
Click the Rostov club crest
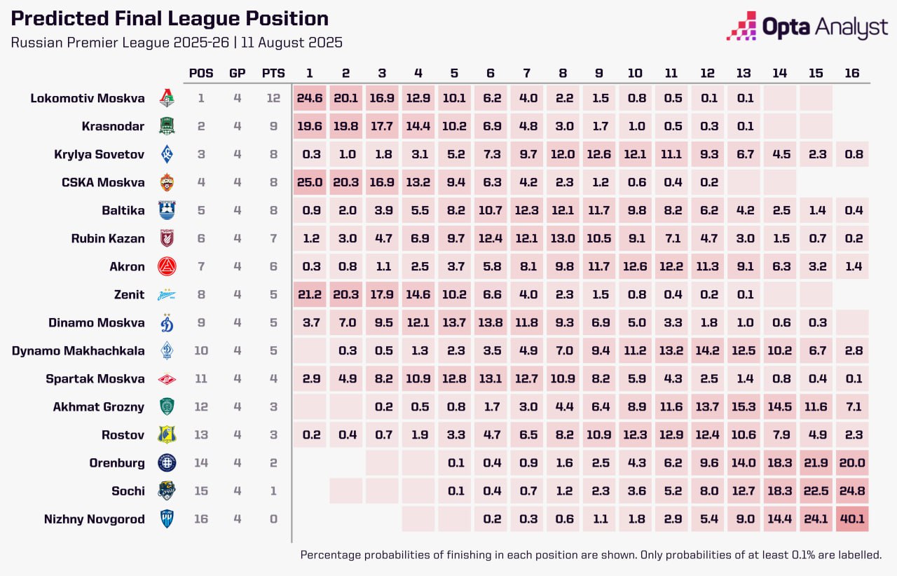point(167,435)
